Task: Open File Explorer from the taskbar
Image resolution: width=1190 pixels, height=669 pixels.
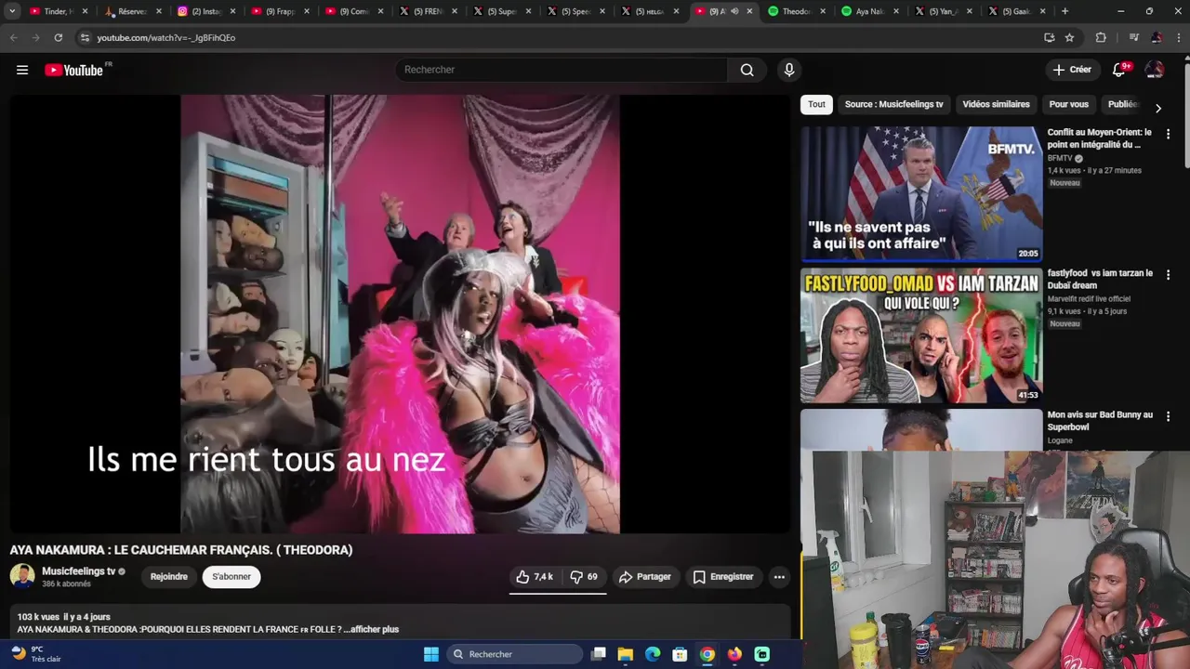Action: [626, 654]
